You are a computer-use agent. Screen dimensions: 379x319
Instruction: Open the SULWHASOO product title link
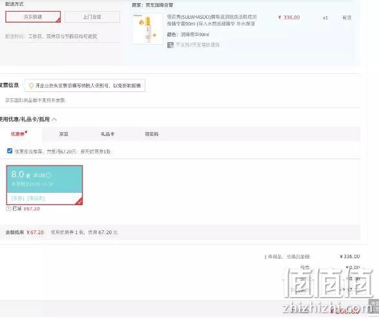tap(212, 20)
